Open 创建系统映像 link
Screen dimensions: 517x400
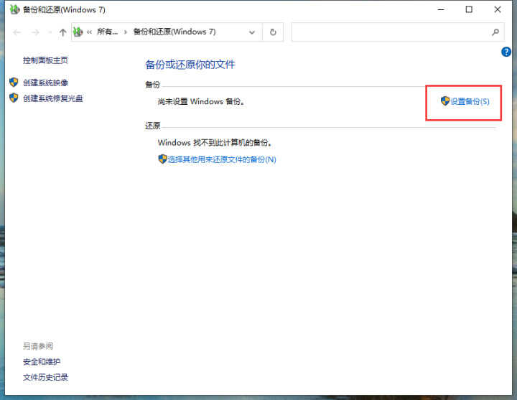[x=45, y=83]
